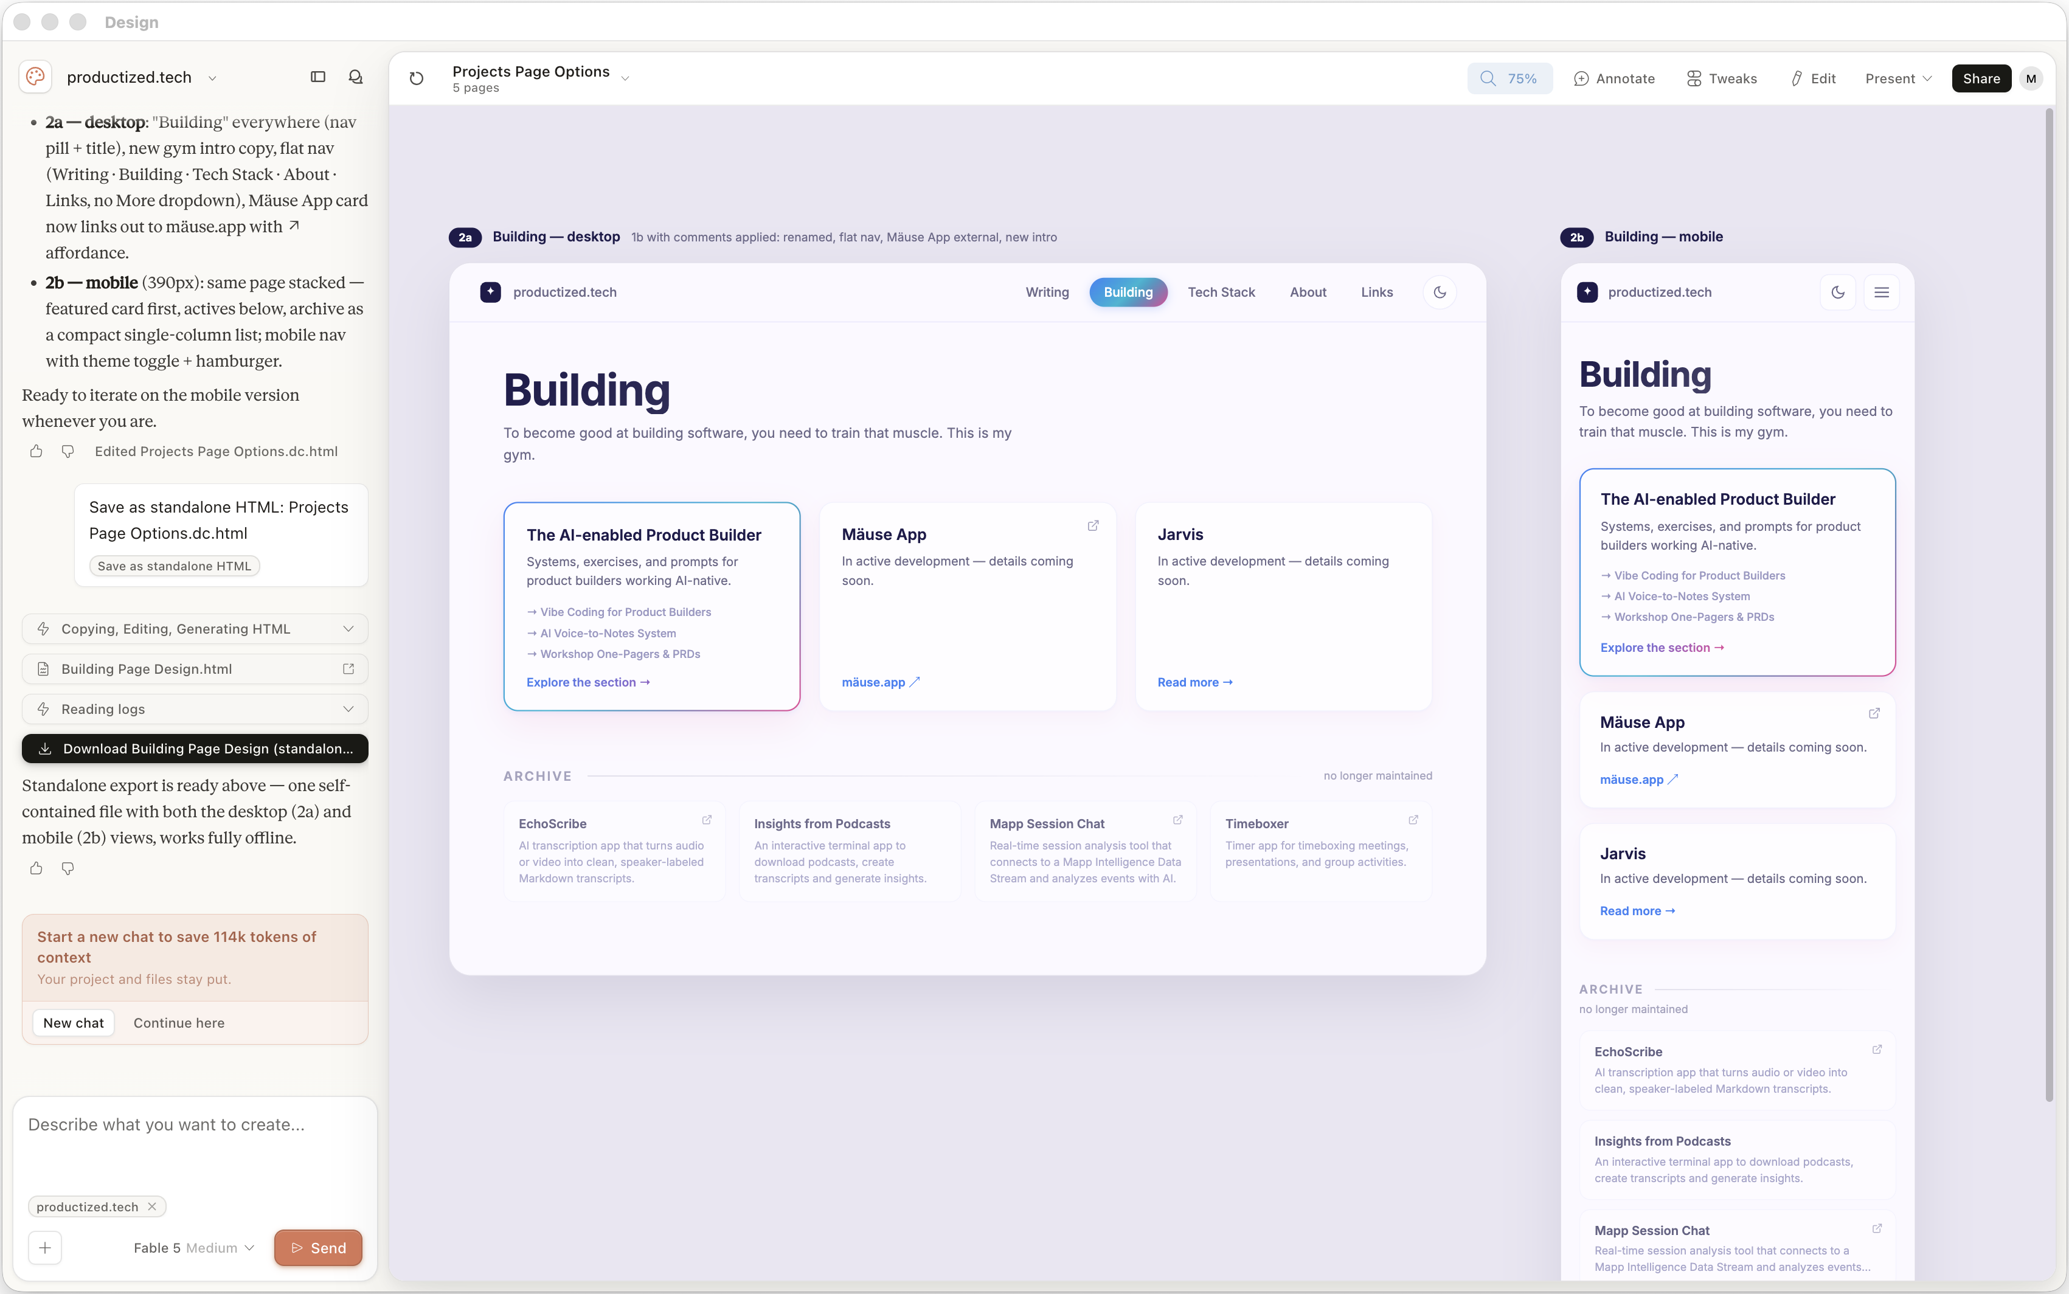Click mobile productized.tech star logo

[x=1587, y=292]
